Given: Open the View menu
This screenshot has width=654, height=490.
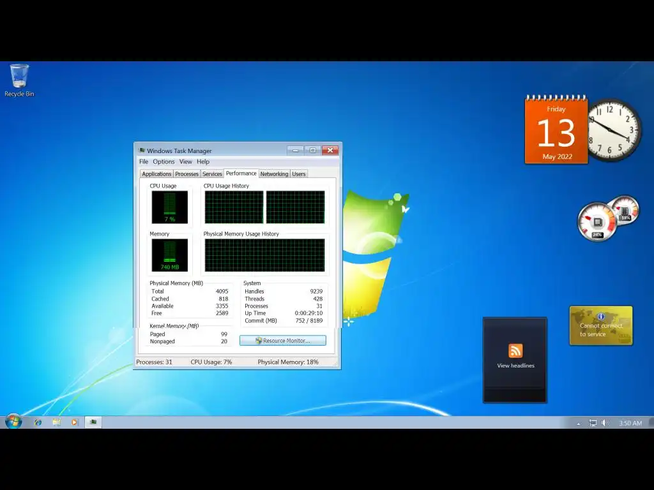Looking at the screenshot, I should click(x=186, y=161).
